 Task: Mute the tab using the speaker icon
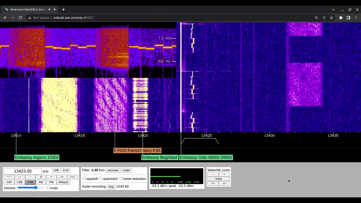[x=49, y=9]
